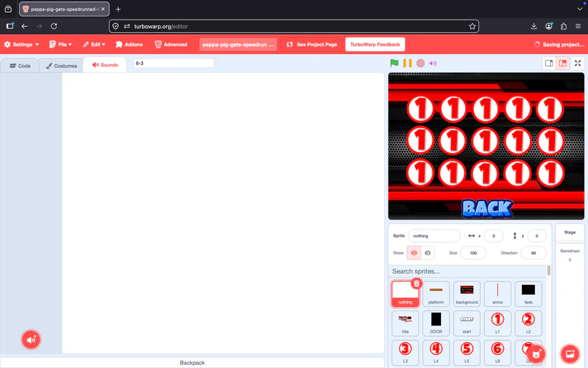The width and height of the screenshot is (588, 368).
Task: Toggle the browser sidebar icon
Action: 10,26
